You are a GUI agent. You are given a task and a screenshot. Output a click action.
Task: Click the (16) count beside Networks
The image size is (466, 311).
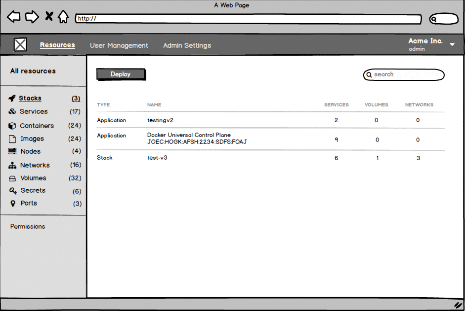coord(76,165)
